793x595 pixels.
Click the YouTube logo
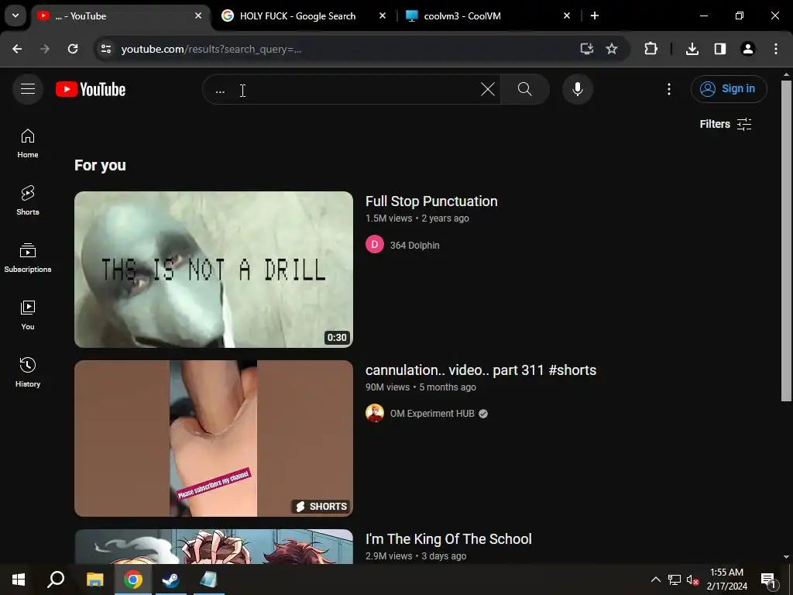[x=91, y=89]
